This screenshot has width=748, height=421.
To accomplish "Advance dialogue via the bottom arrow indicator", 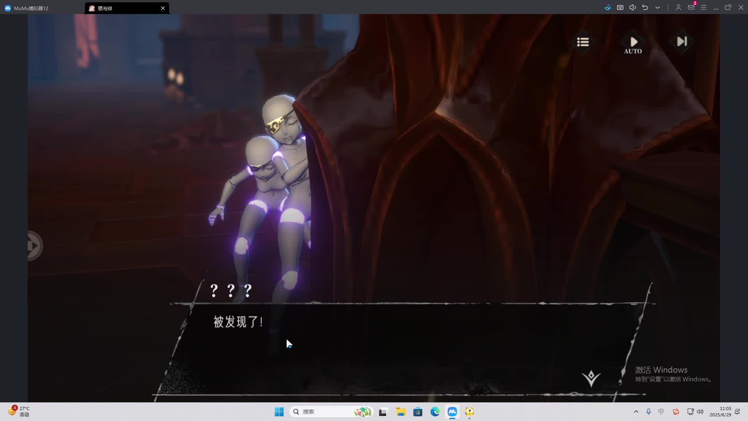I will pos(591,378).
